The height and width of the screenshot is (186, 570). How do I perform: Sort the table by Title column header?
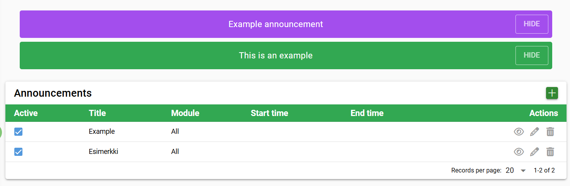[x=97, y=113]
